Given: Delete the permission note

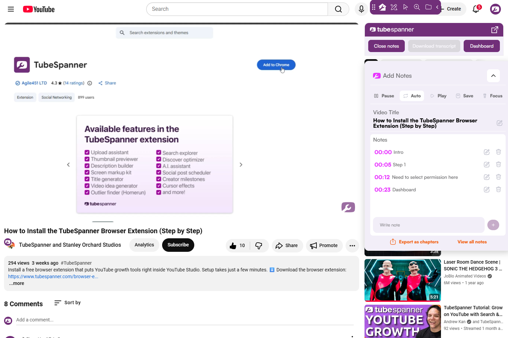Looking at the screenshot, I should point(499,177).
